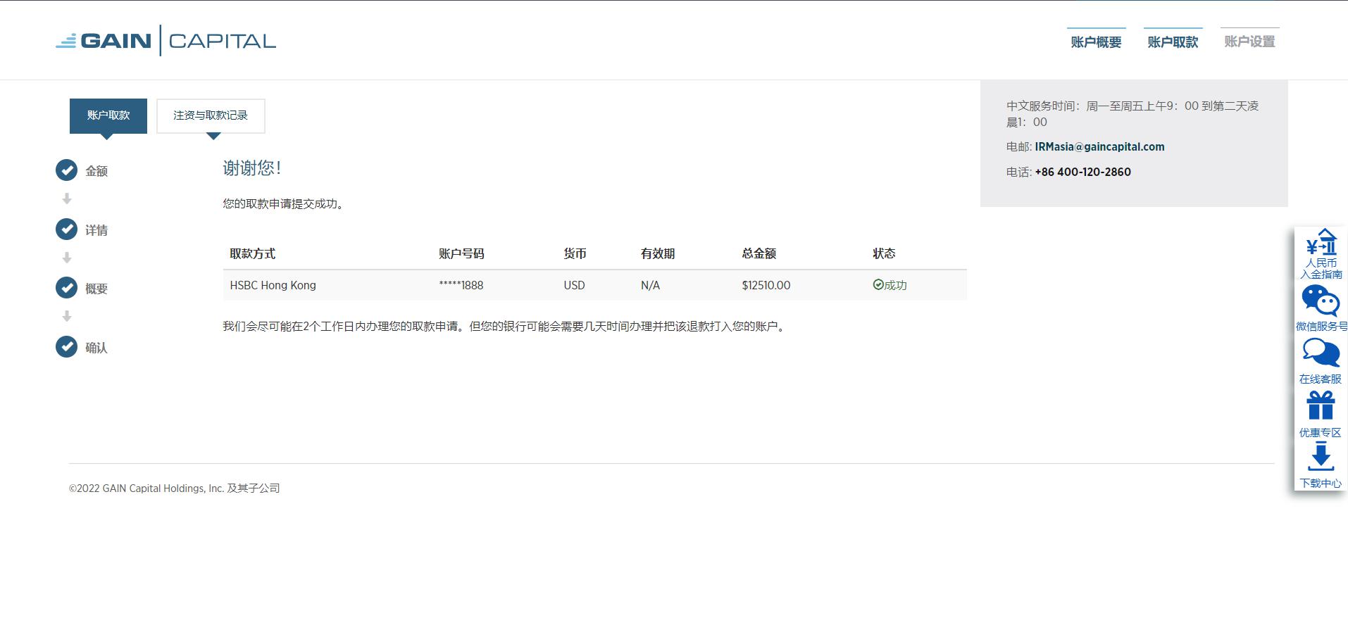Open the 账户设置 navigation item
Image resolution: width=1348 pixels, height=618 pixels.
[x=1249, y=42]
